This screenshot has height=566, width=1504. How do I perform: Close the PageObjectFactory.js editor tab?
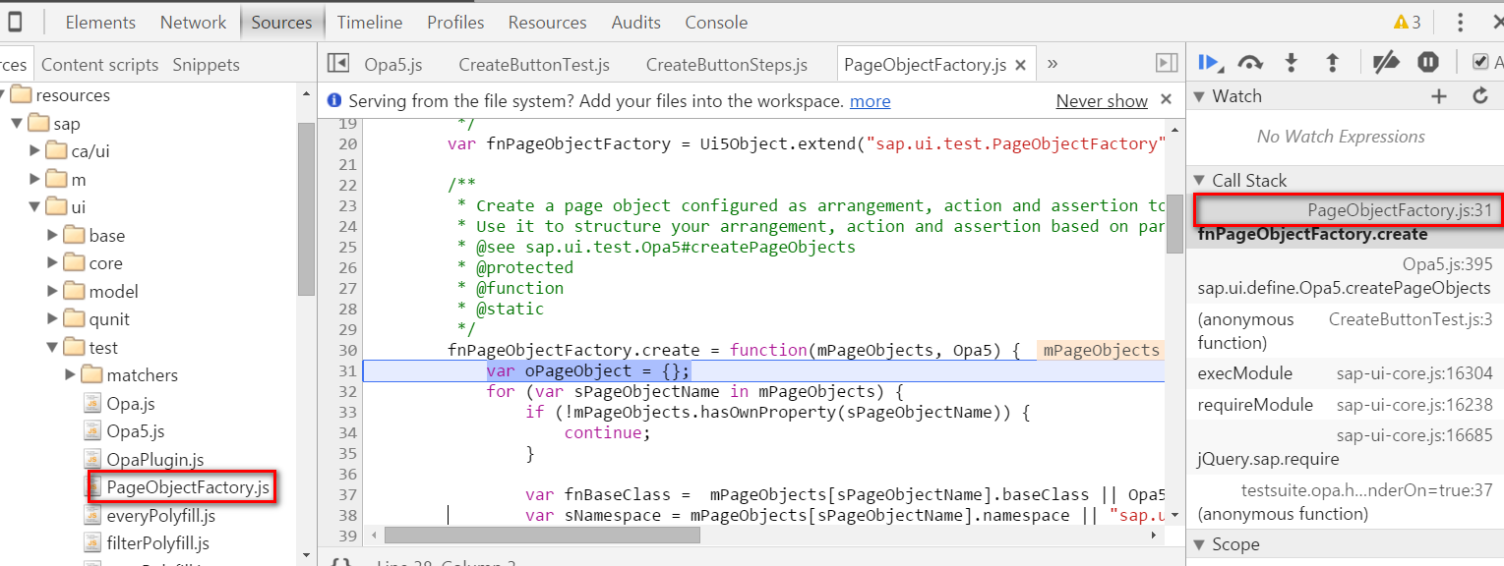point(1021,65)
